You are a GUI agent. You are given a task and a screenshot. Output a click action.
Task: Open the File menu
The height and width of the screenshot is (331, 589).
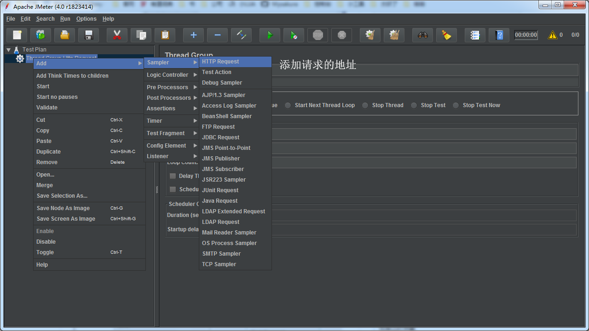point(11,19)
